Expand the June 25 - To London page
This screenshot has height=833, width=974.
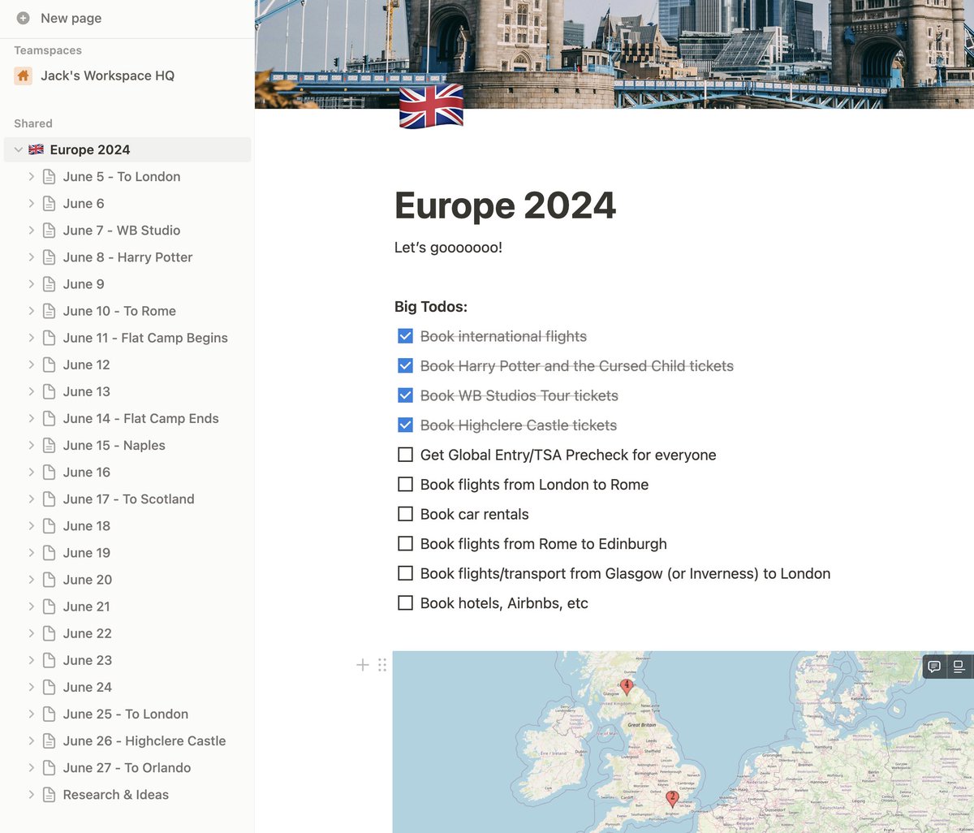(x=31, y=714)
